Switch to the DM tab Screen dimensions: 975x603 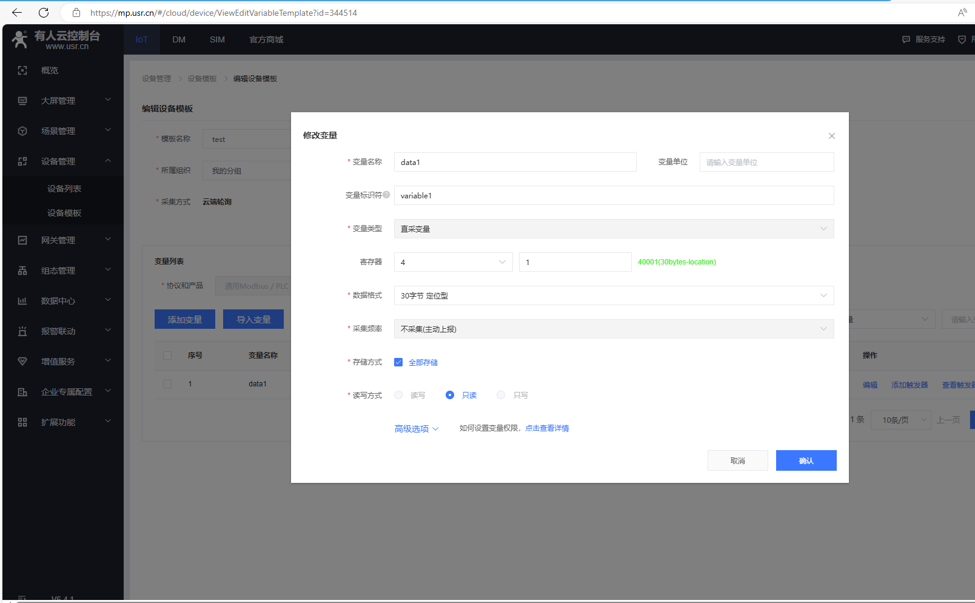[179, 39]
